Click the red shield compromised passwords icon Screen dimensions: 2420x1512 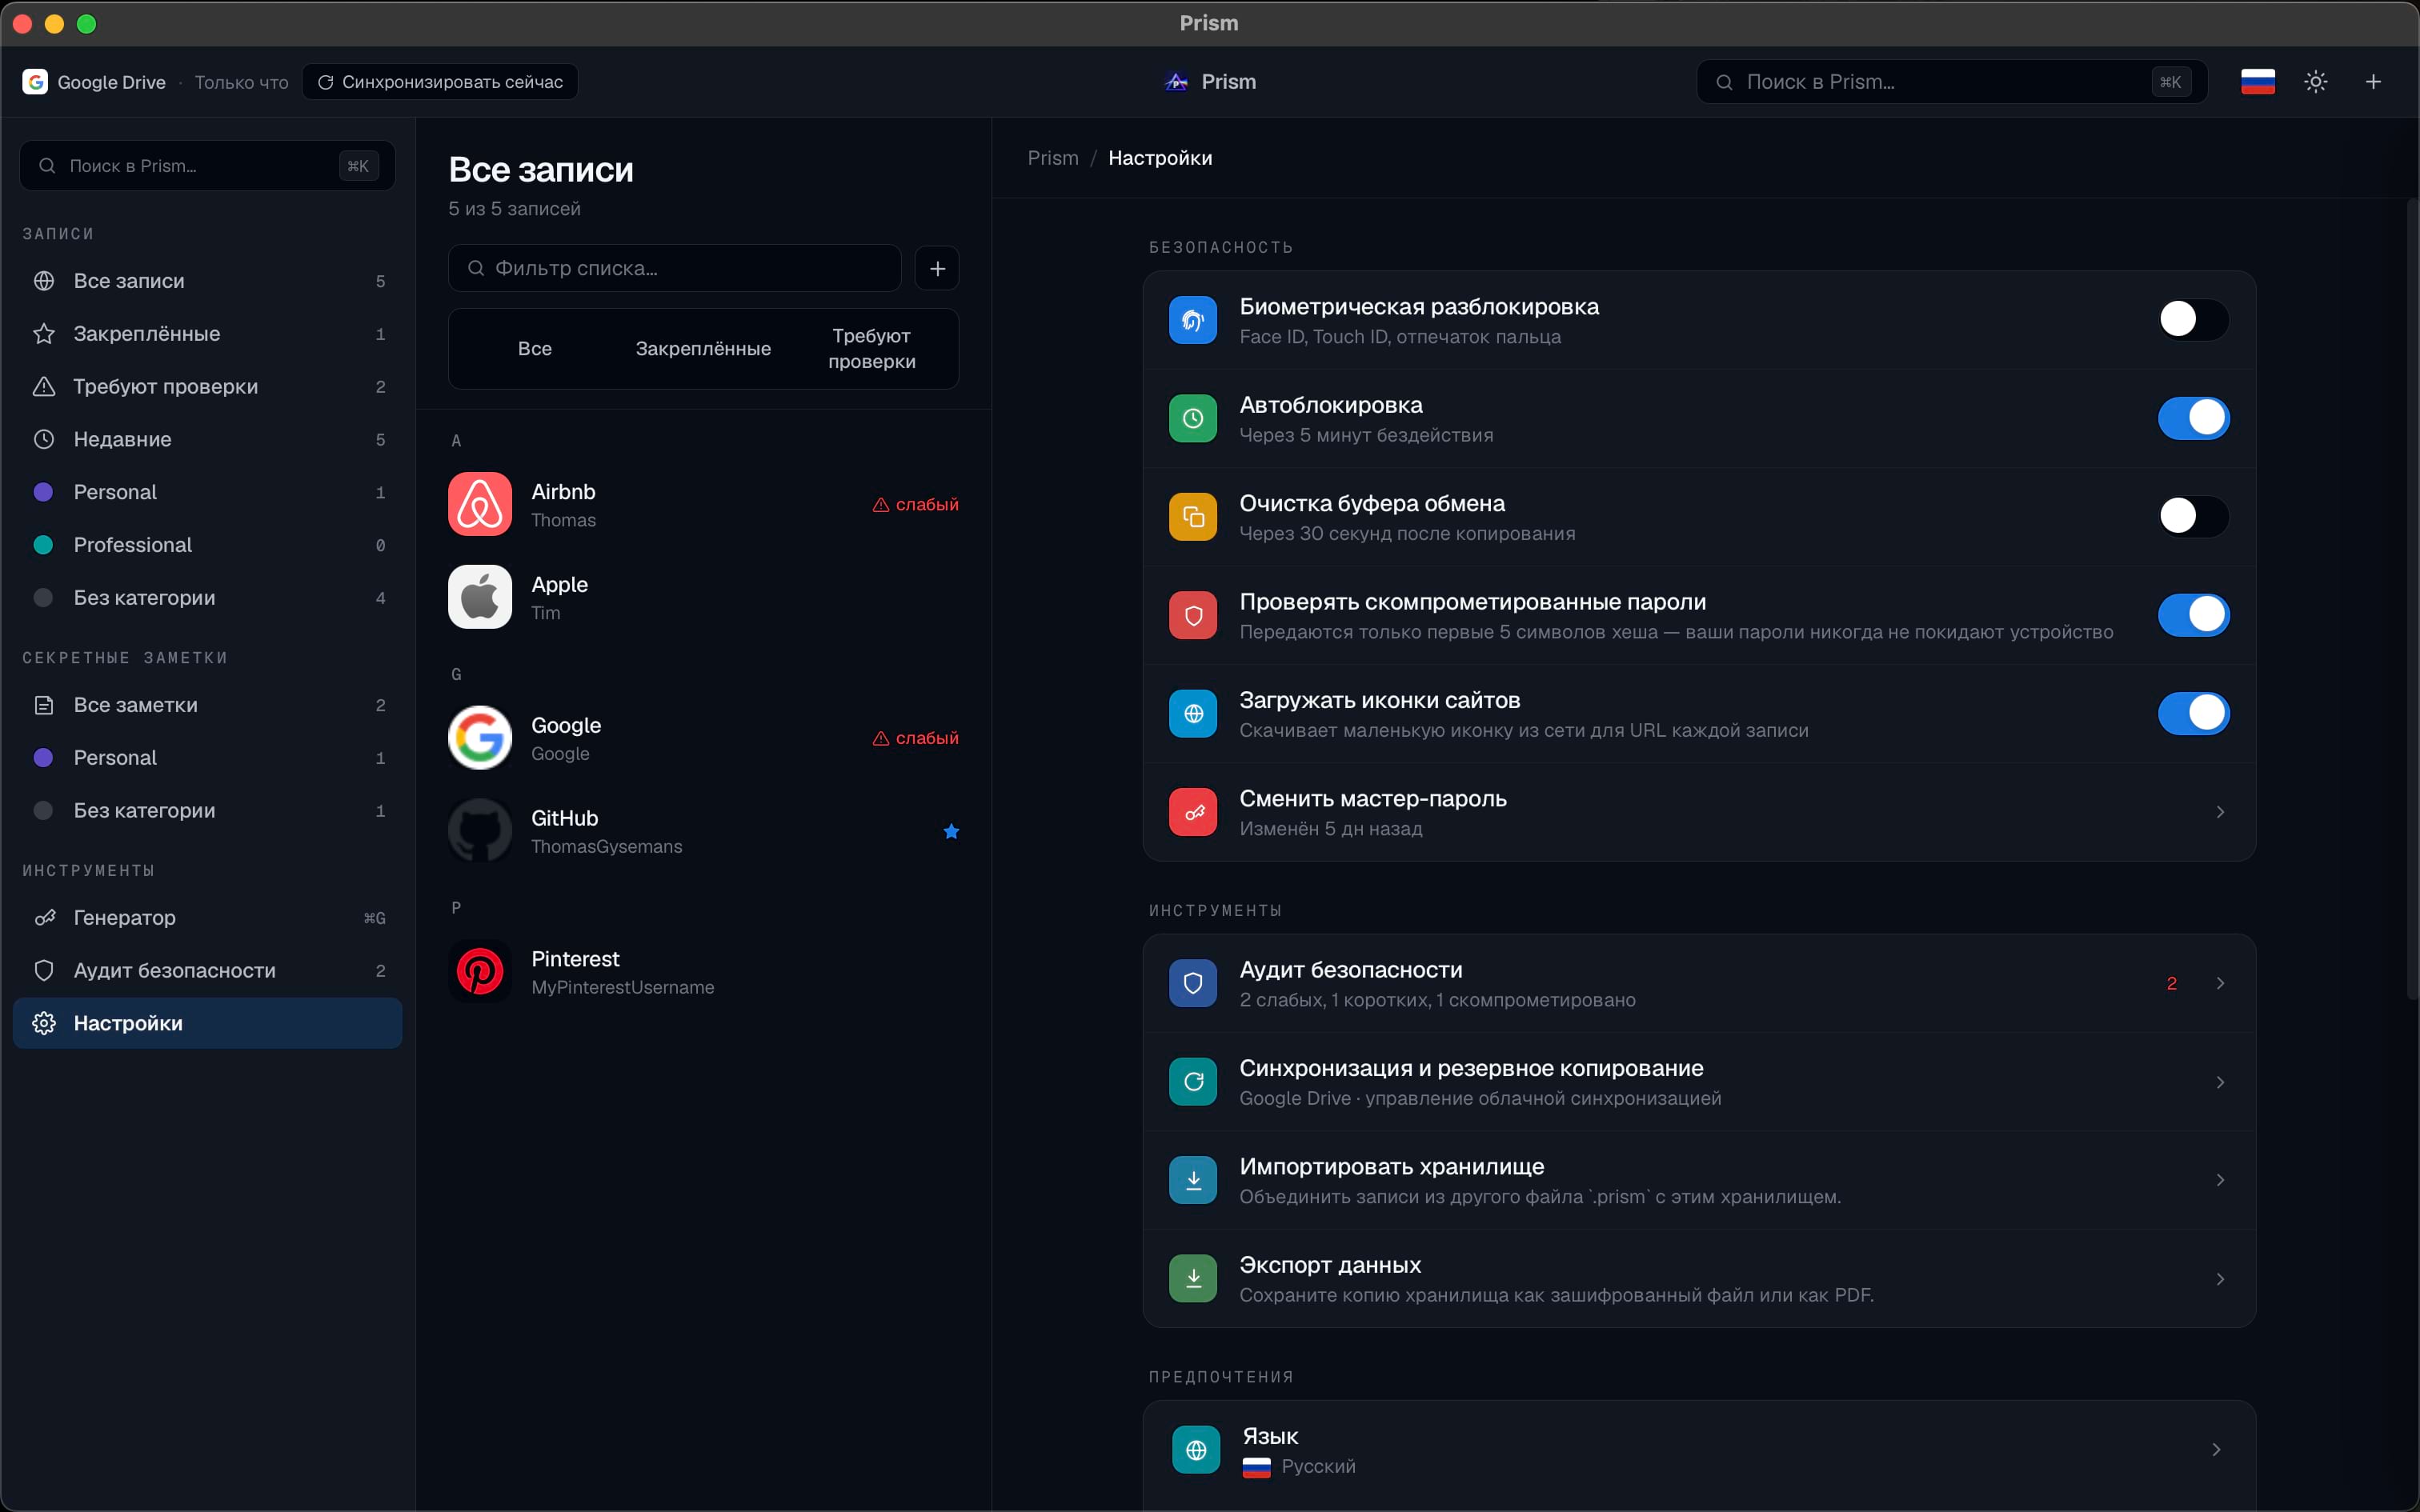(1193, 615)
